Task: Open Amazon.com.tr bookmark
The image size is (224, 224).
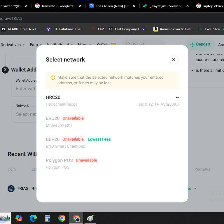Action: (174, 29)
